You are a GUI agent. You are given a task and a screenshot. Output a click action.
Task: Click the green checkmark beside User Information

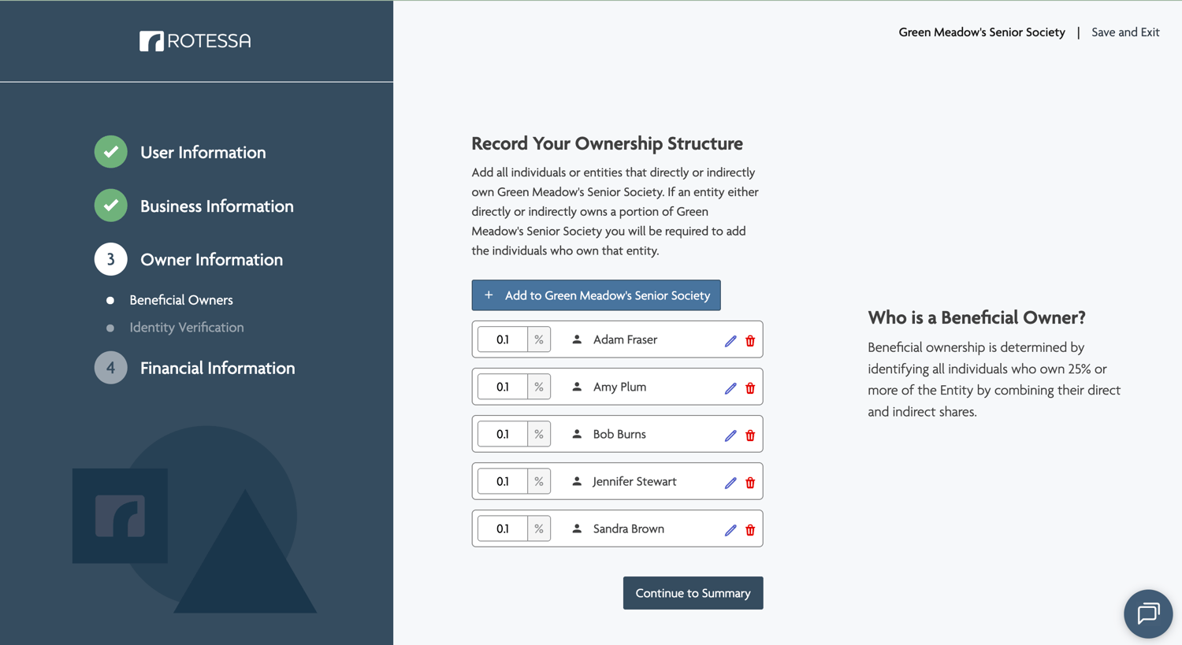110,151
